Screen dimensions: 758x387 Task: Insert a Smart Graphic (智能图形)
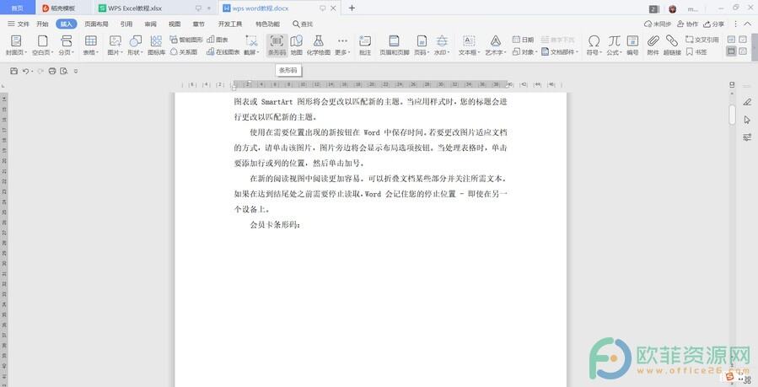point(186,40)
